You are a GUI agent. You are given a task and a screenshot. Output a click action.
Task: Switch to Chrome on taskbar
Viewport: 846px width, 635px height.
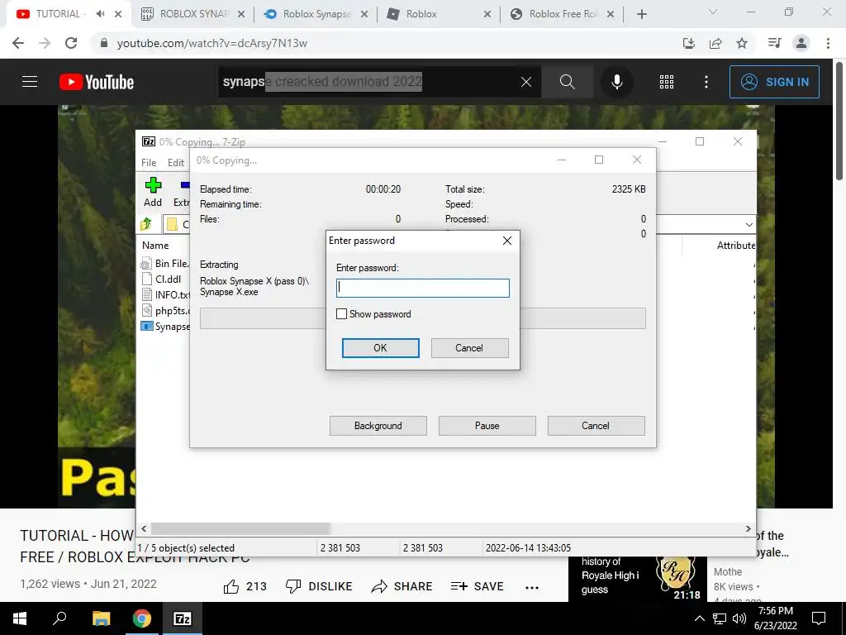142,618
